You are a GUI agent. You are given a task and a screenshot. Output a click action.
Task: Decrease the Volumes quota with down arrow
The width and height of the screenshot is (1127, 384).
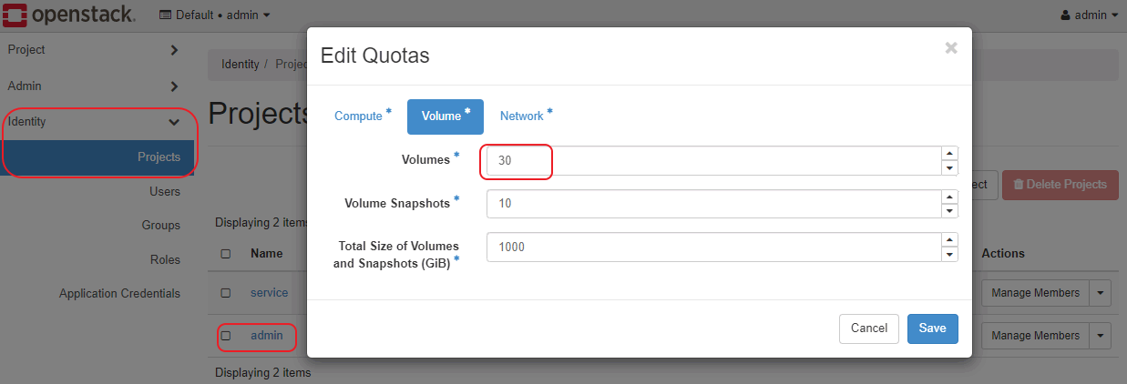(x=949, y=167)
